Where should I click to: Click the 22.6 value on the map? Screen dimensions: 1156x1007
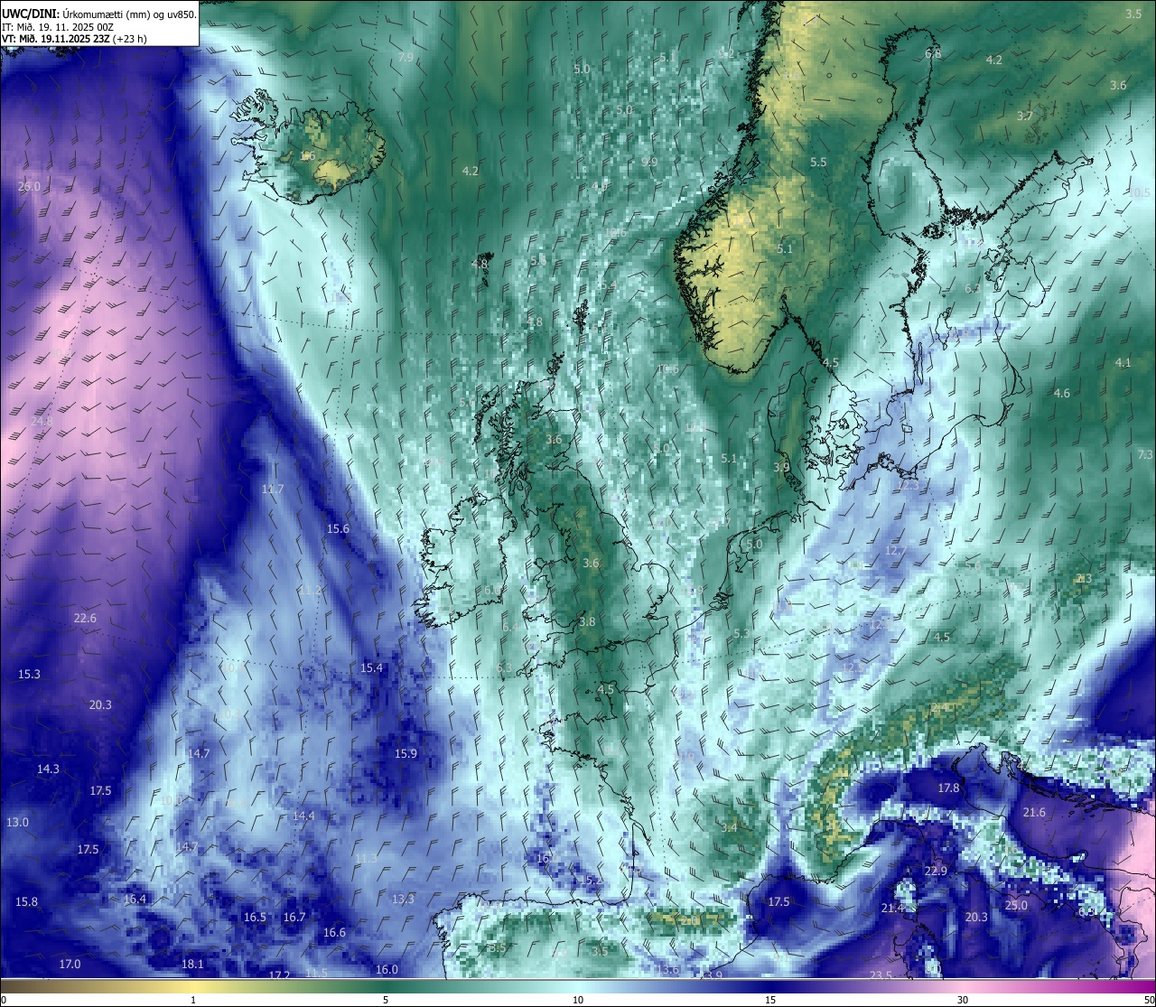(85, 618)
